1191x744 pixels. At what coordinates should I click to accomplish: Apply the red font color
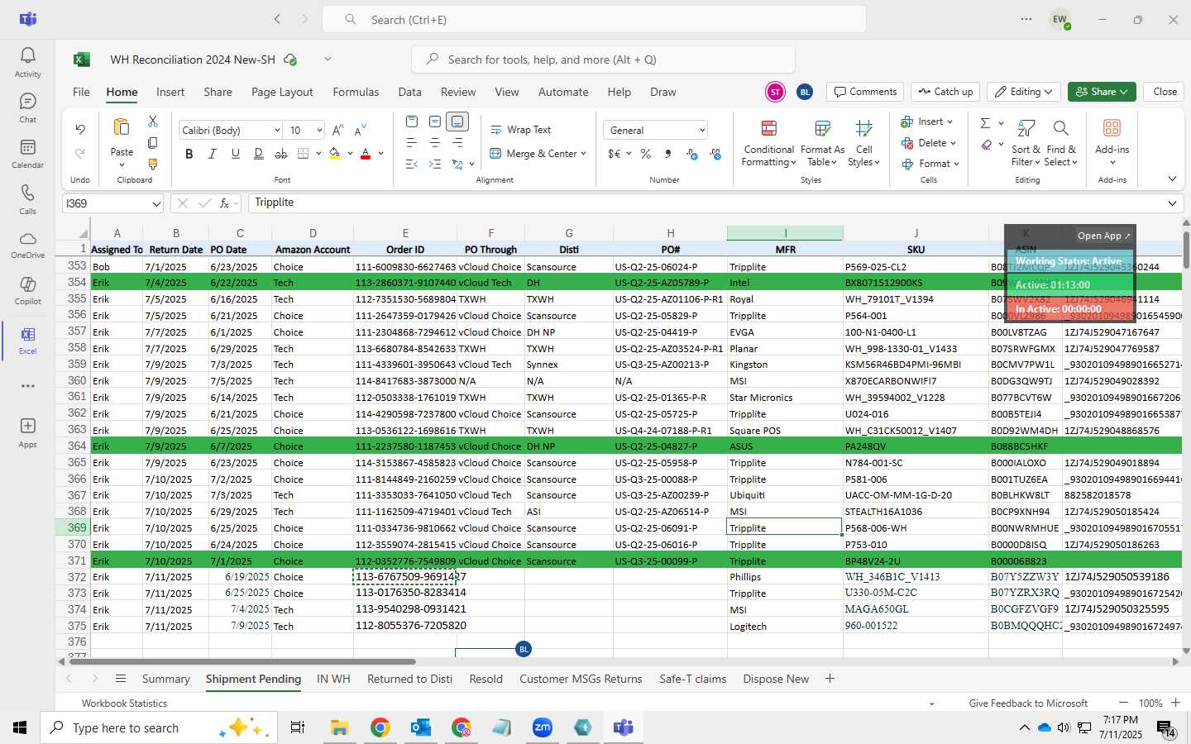click(366, 154)
